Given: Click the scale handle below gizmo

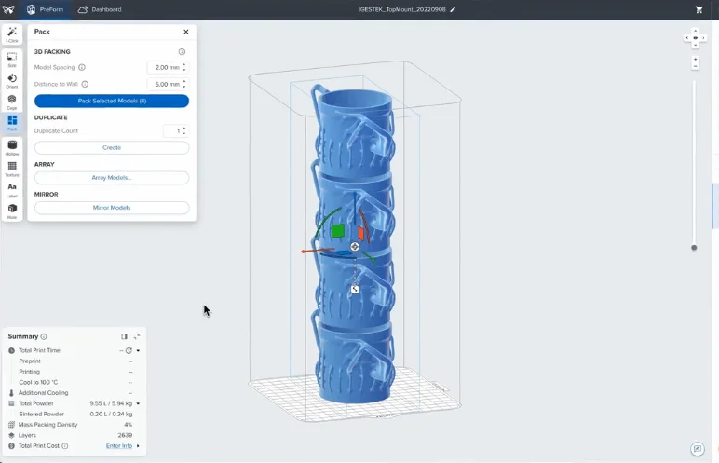Looking at the screenshot, I should [355, 290].
